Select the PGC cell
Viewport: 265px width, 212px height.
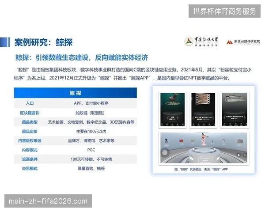pyautogui.click(x=91, y=150)
